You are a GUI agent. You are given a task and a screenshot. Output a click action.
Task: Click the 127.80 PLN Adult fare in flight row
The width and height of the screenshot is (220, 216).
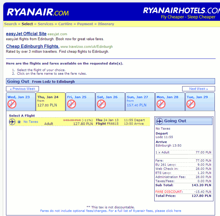click(83, 124)
